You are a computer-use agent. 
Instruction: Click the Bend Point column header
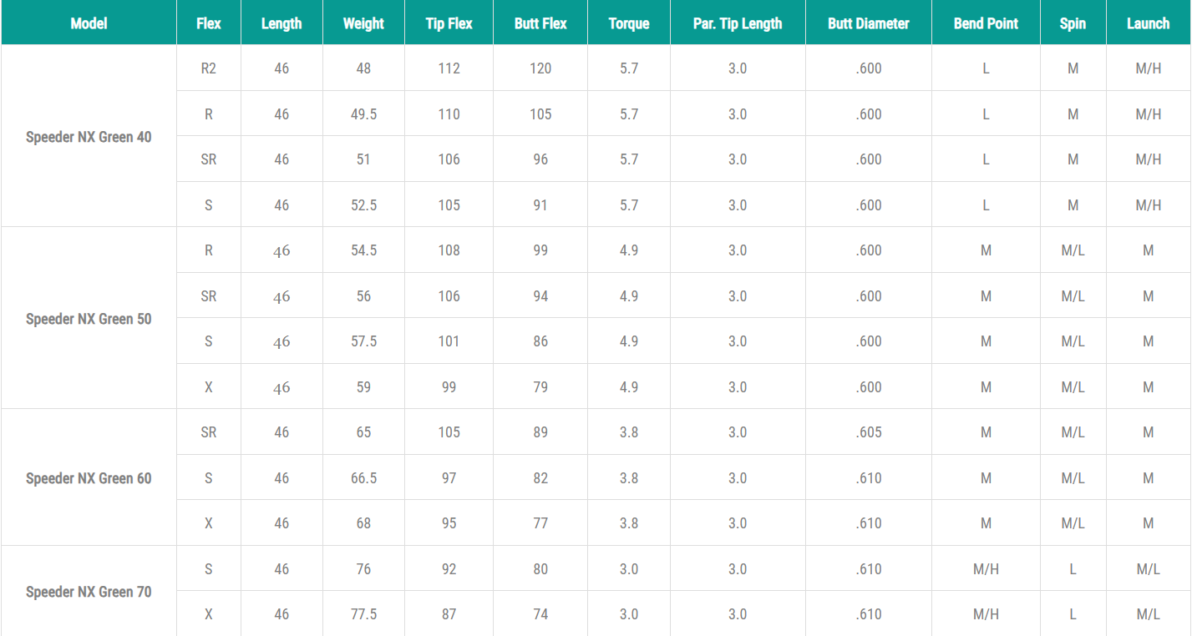click(986, 23)
